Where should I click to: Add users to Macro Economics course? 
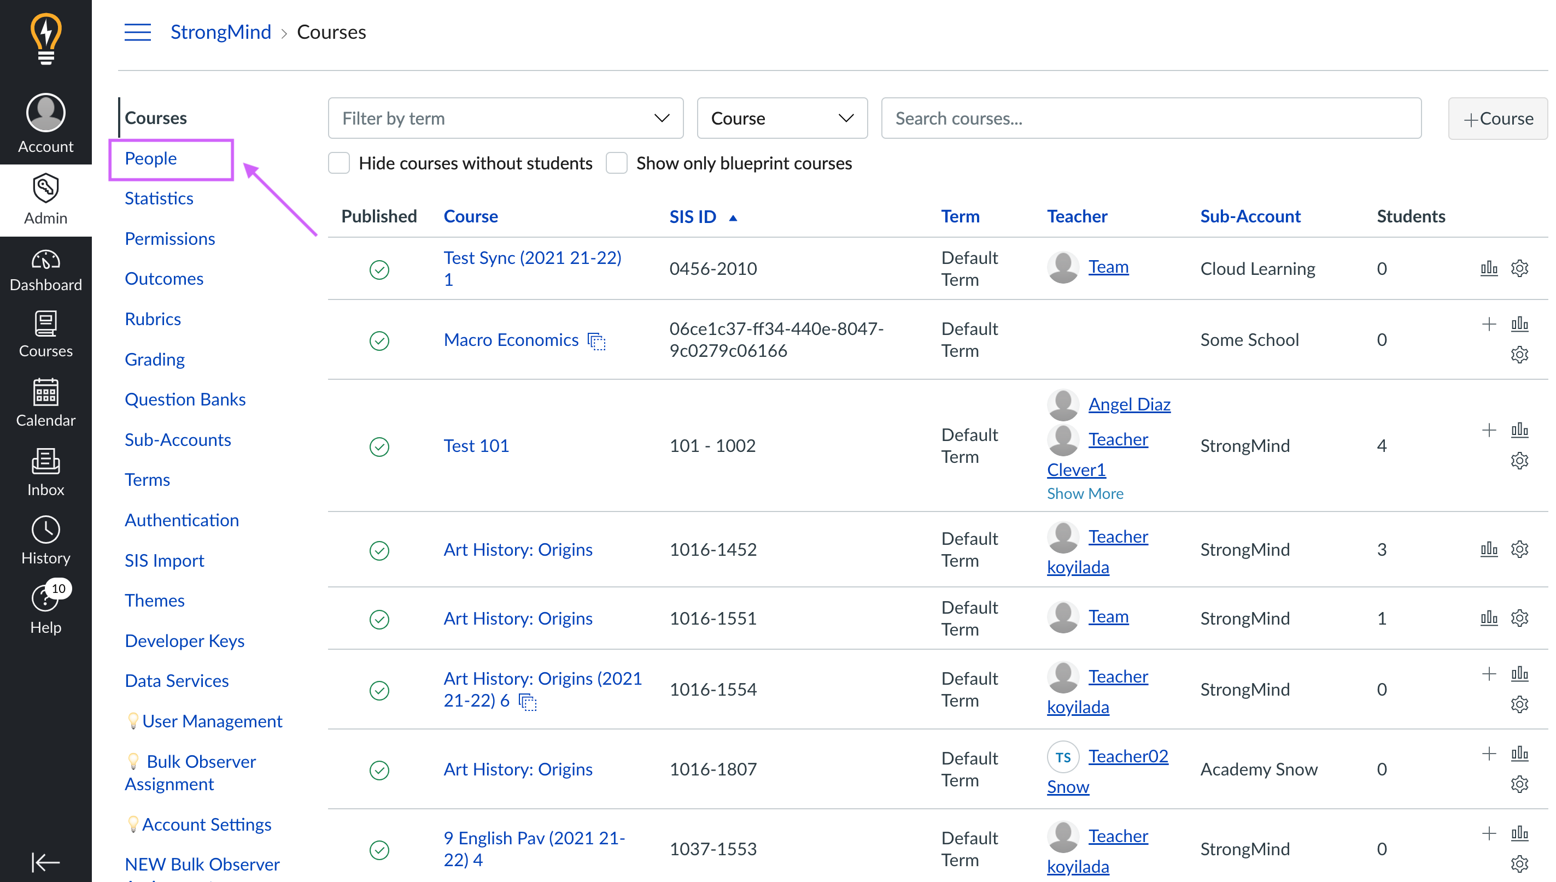1489,324
